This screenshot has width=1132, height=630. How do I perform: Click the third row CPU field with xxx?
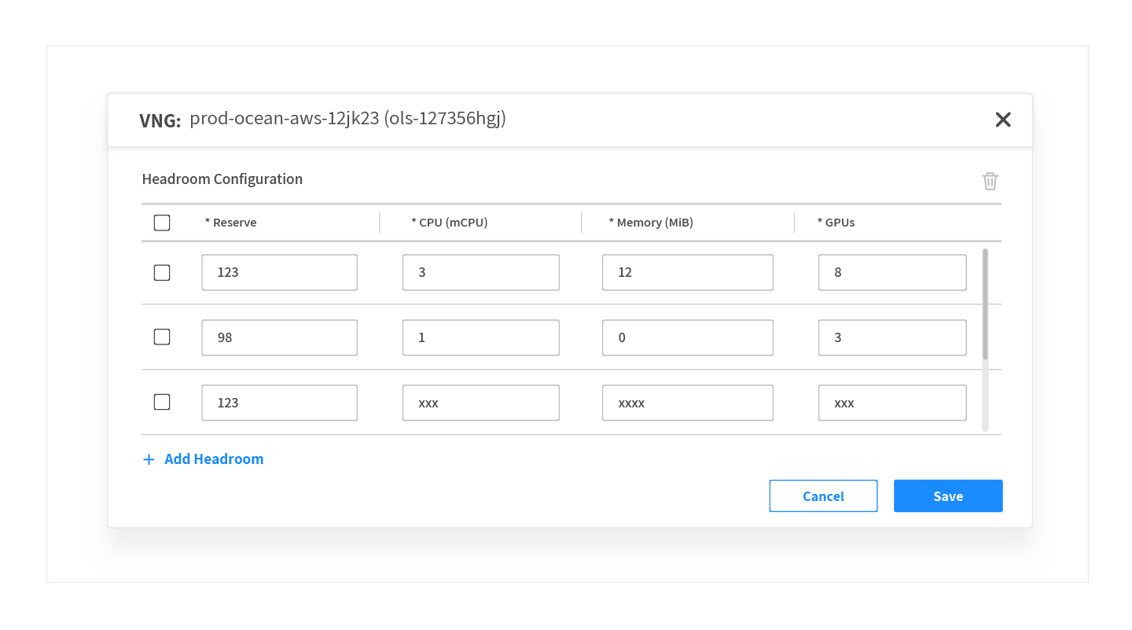point(480,403)
